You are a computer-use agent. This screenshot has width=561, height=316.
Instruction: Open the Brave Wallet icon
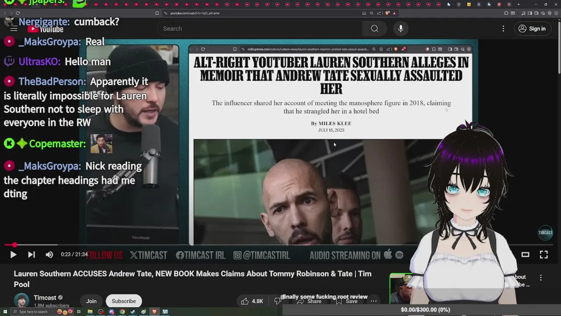tap(536, 13)
